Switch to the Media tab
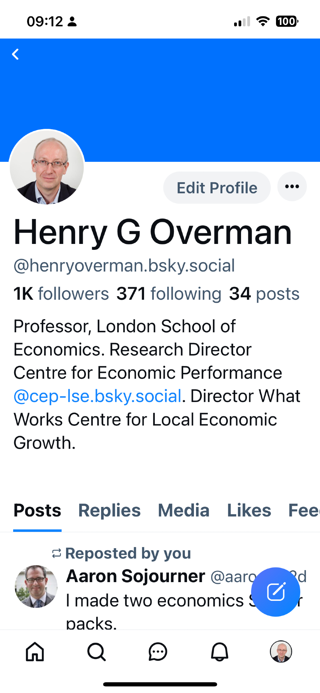This screenshot has width=320, height=693. click(184, 510)
